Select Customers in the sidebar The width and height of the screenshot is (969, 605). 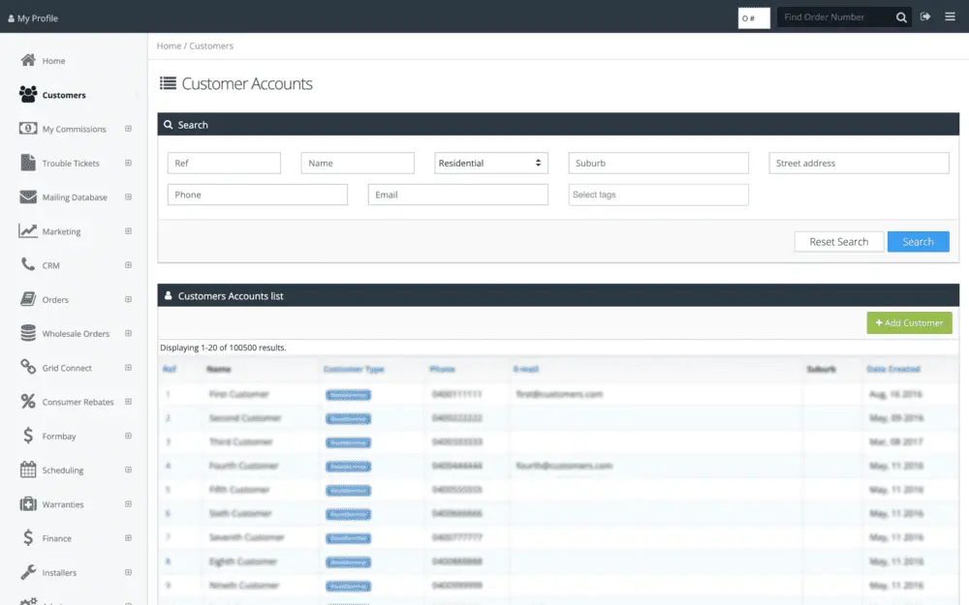pos(64,95)
